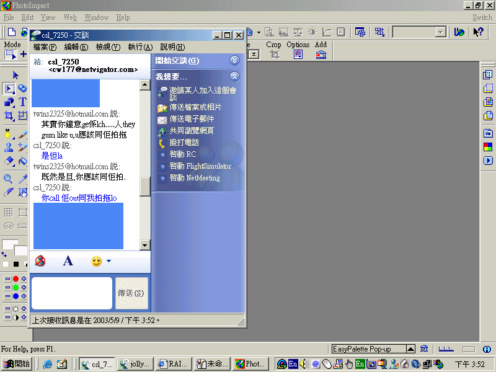Select the Path drawing shapes tool
This screenshot has height=372, width=496.
[9, 102]
